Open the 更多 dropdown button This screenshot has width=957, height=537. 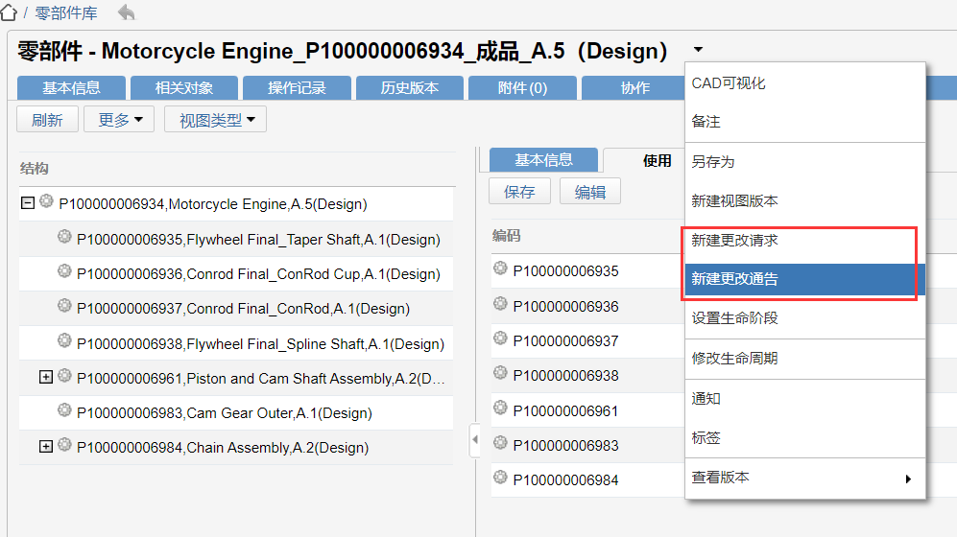(x=119, y=120)
